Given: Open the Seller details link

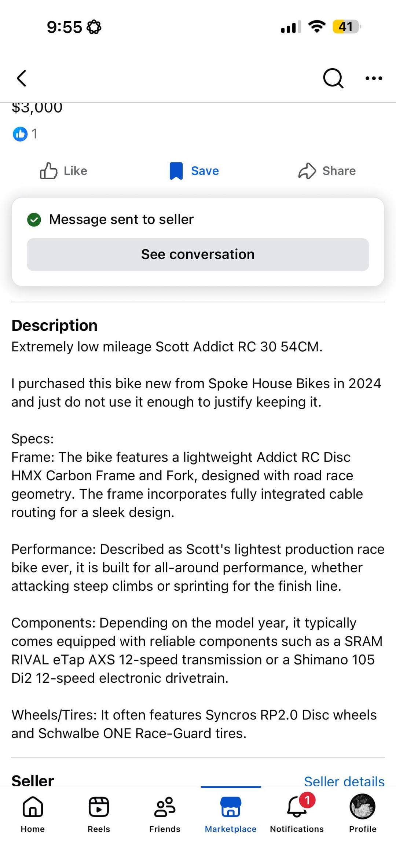Looking at the screenshot, I should coord(344,781).
